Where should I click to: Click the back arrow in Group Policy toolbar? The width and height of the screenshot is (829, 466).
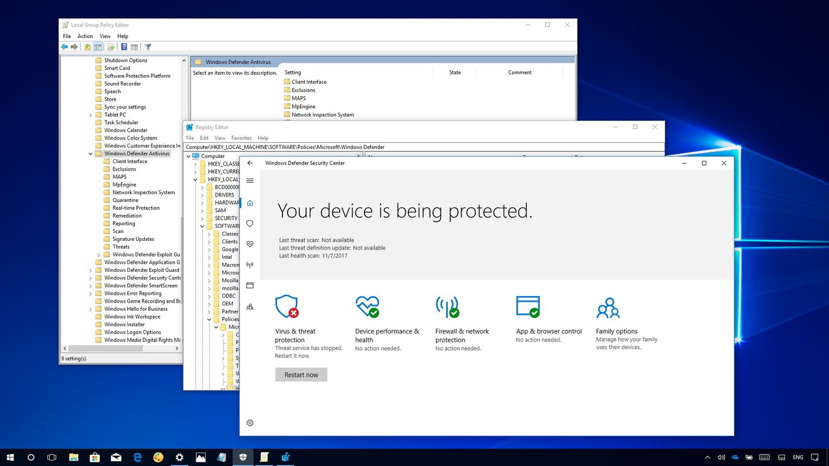64,47
